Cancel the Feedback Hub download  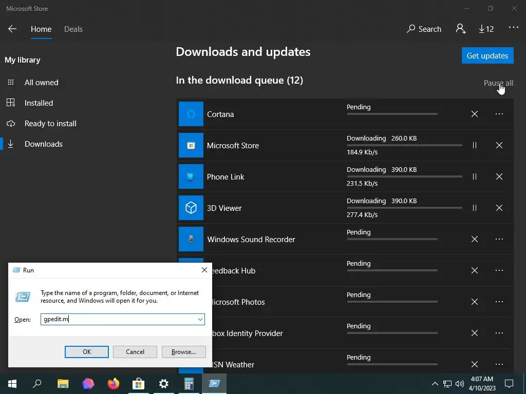pyautogui.click(x=474, y=270)
